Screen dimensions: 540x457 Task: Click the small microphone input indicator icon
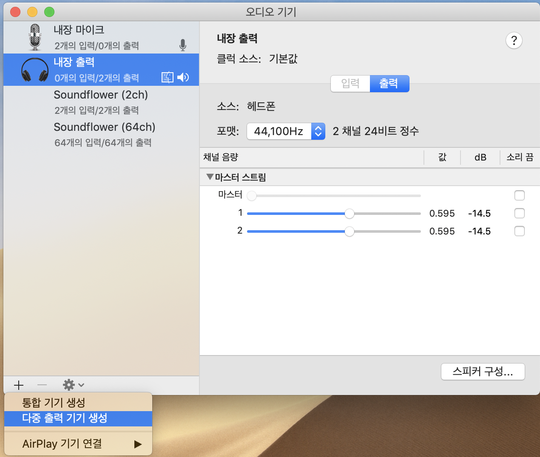(183, 45)
